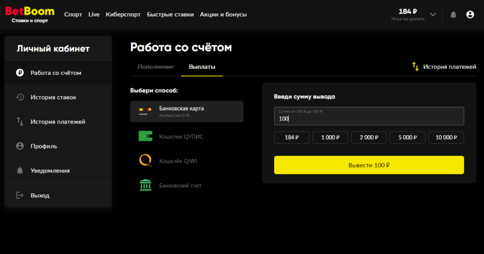
Task: Click Выбери способ: label
Action: 154,90
